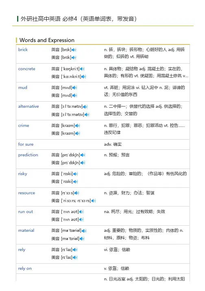Image resolution: width=205 pixels, height=291 pixels.
Task: Play British pronunciation audio for resource
Action: click(x=76, y=193)
